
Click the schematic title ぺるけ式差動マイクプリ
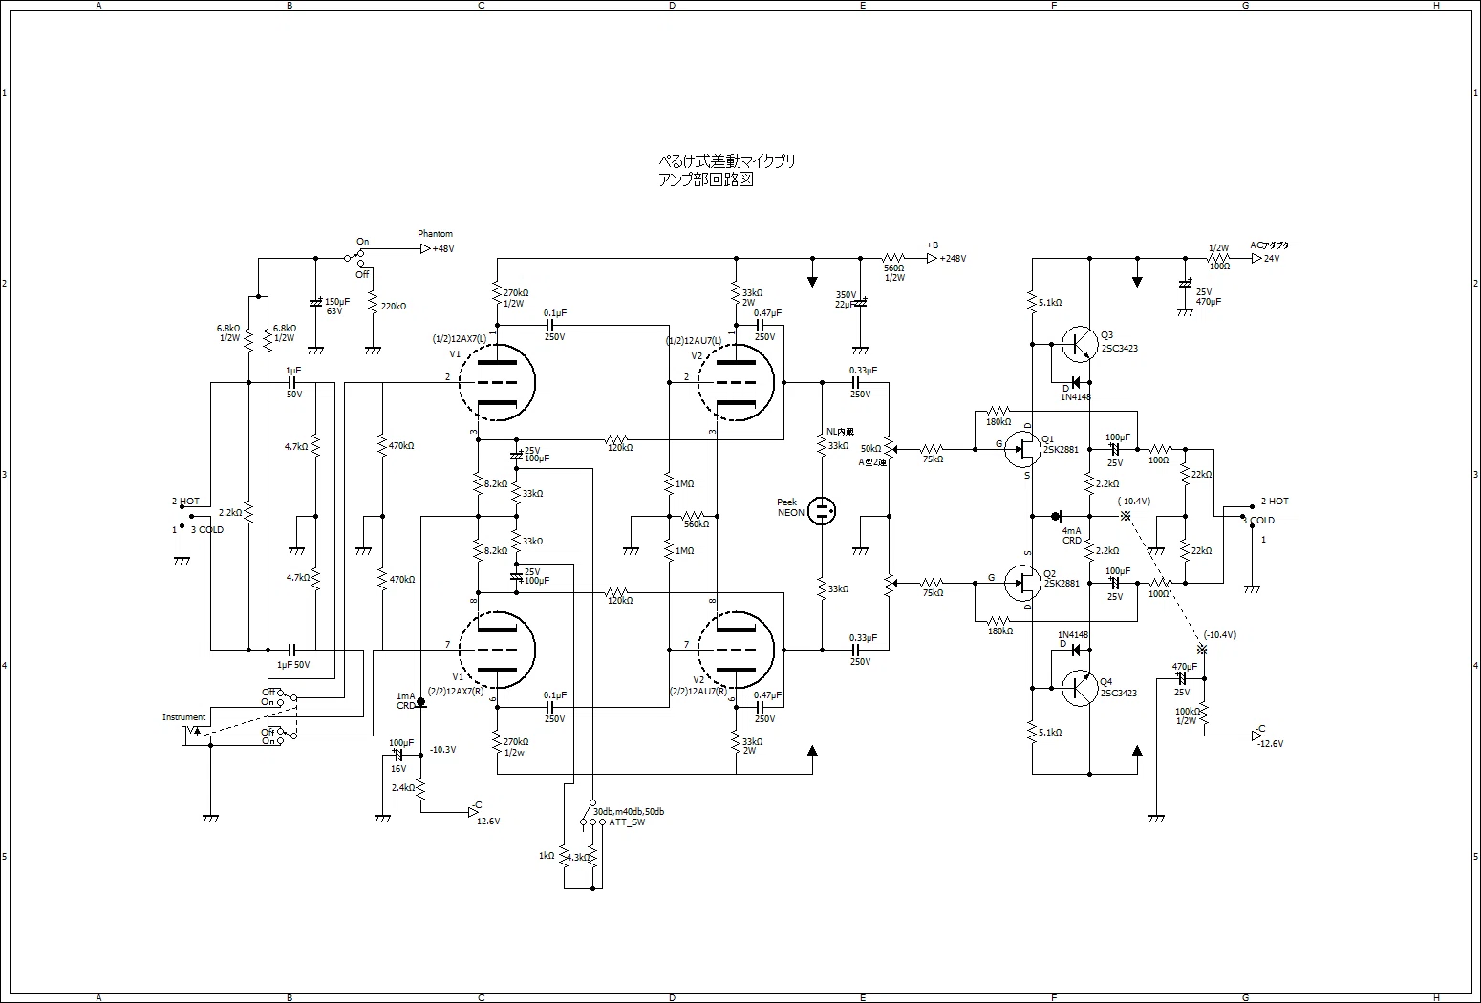[727, 161]
